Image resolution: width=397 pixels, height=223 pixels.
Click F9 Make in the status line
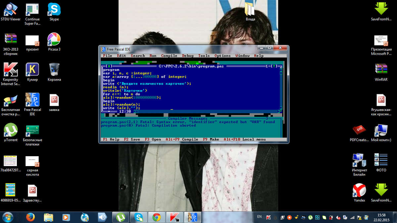click(x=211, y=139)
